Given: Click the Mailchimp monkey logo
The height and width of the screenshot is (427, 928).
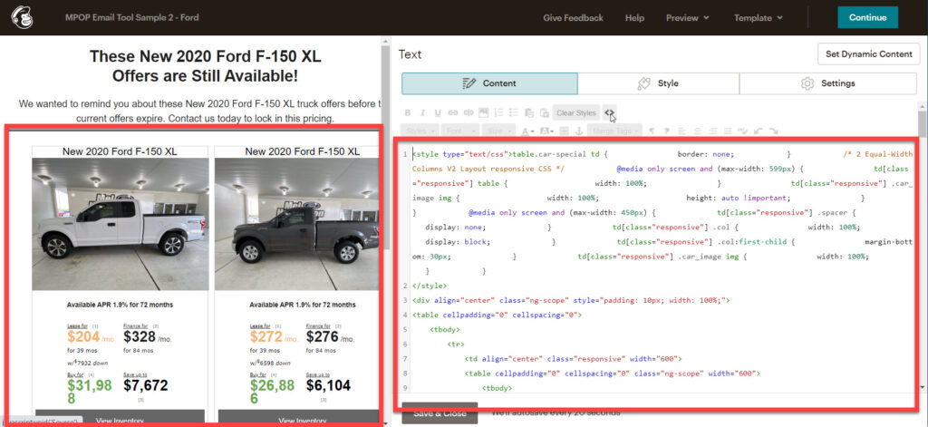Looking at the screenshot, I should tap(22, 17).
